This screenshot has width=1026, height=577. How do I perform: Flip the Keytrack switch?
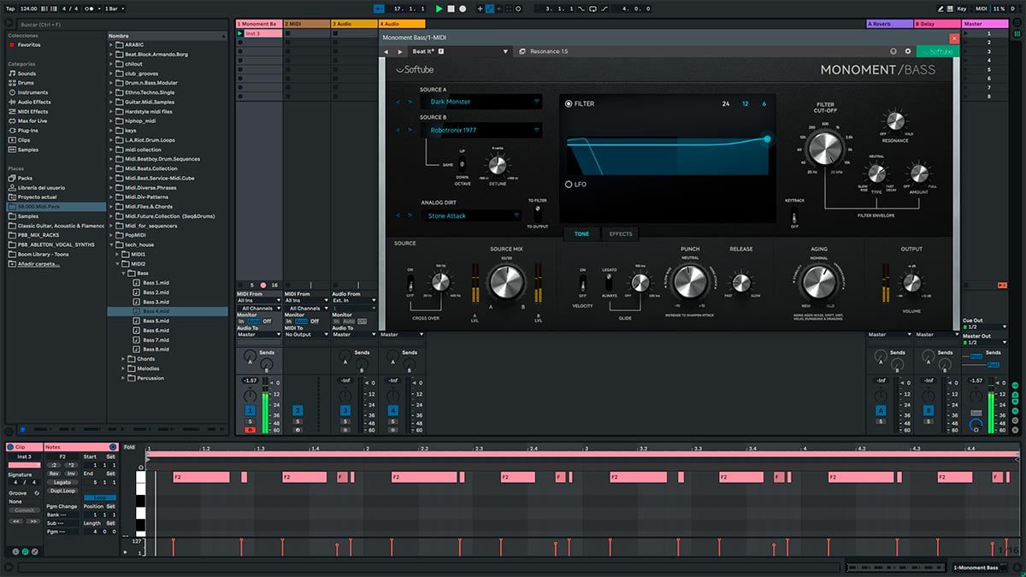tap(794, 215)
